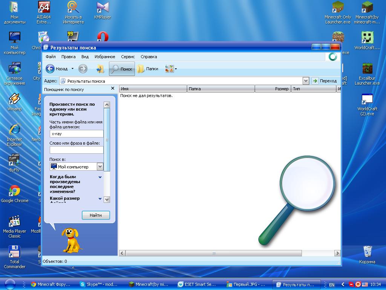The height and width of the screenshot is (290, 386).
Task: Open the Поиск в Мой компьютер dropdown
Action: pyautogui.click(x=100, y=167)
